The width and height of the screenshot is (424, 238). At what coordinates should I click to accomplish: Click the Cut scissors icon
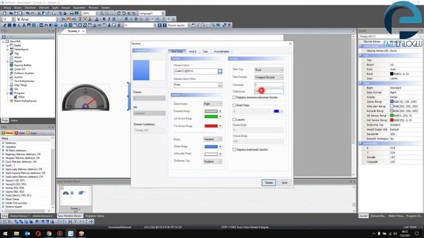coord(39,13)
